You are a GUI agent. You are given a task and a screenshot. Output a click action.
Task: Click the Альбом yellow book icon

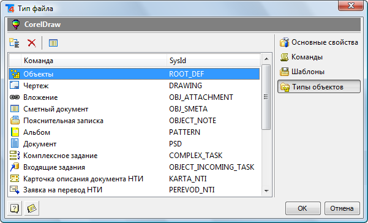point(15,132)
